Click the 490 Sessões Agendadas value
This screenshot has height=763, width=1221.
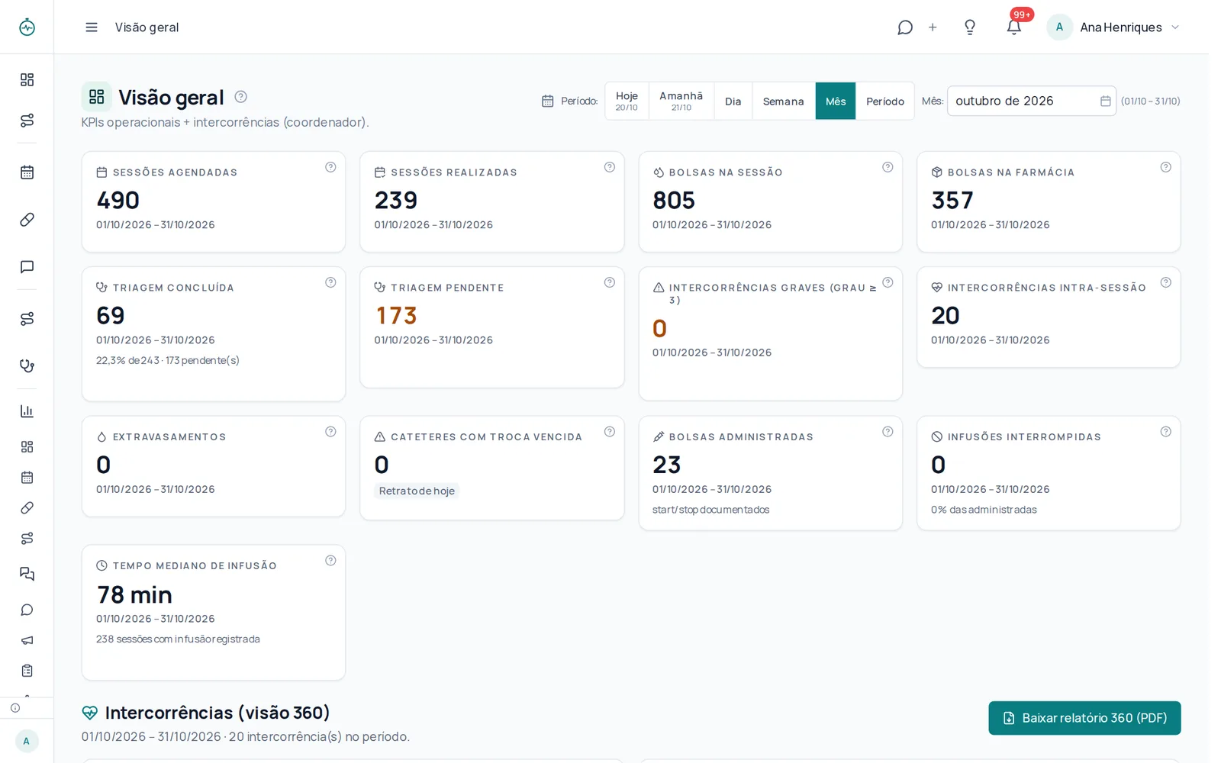pos(118,200)
